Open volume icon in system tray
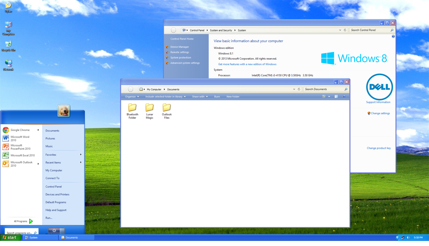This screenshot has width=429, height=246. (408, 237)
